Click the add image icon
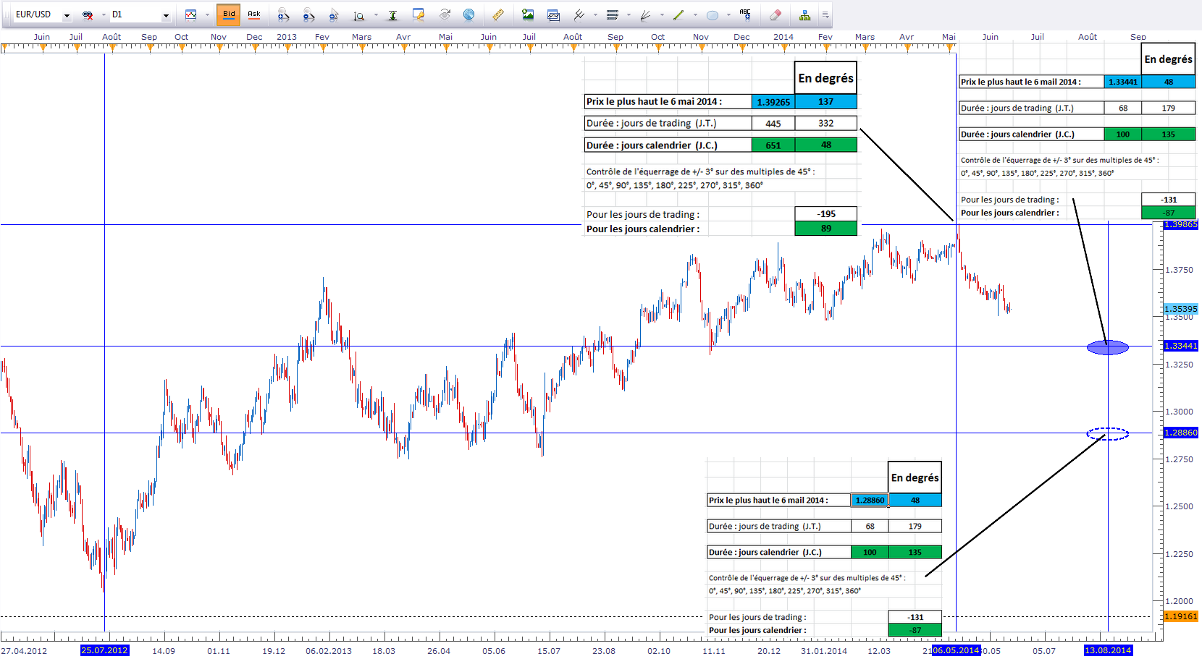Viewport: 1202px width, 659px height. pos(528,14)
